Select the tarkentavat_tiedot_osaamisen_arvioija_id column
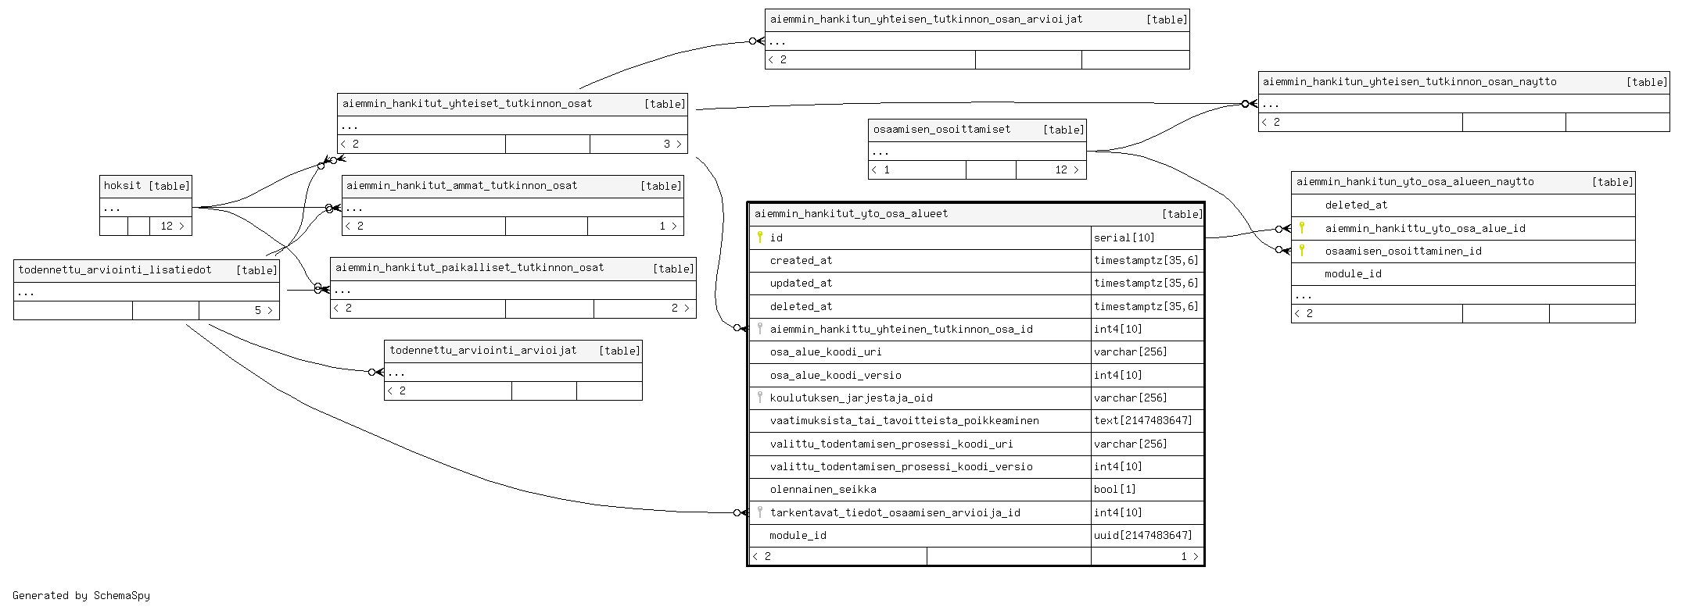This screenshot has height=610, width=1682. point(895,512)
